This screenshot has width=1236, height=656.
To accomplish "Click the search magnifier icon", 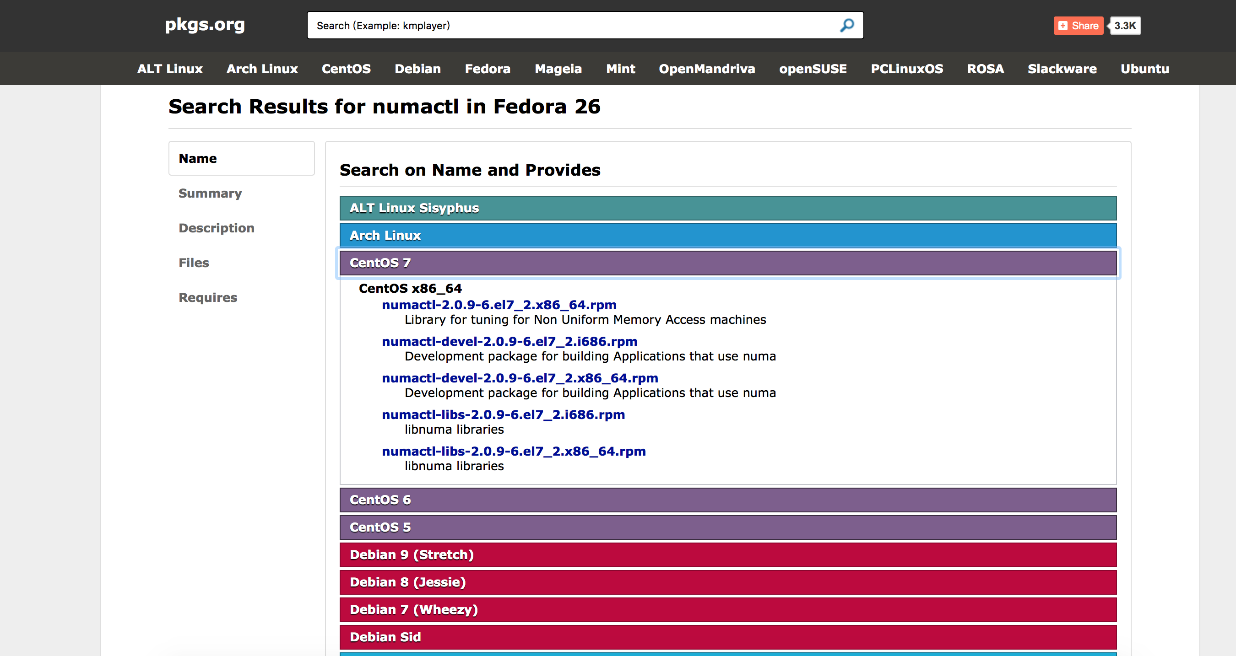I will [x=846, y=26].
